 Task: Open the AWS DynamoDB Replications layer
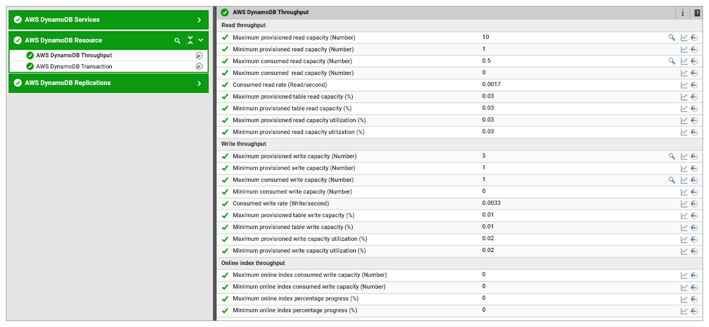pyautogui.click(x=67, y=83)
